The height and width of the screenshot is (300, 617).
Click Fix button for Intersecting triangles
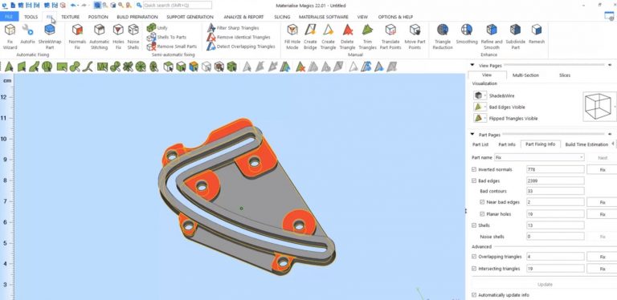[602, 269]
